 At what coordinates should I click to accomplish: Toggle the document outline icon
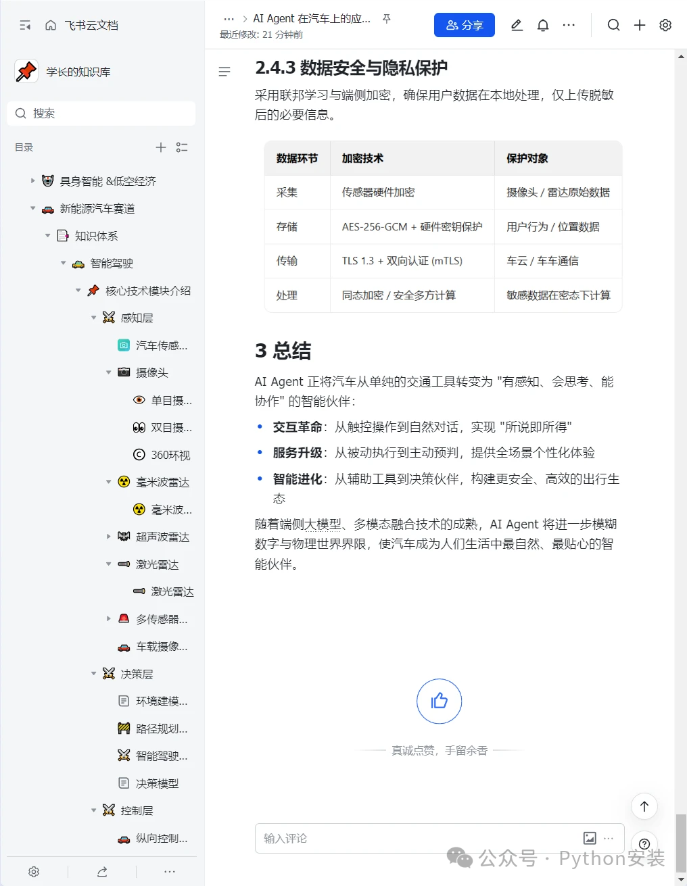click(x=224, y=71)
